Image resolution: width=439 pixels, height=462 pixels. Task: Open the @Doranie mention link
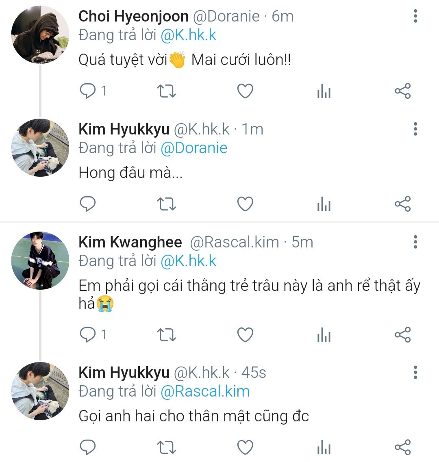coord(194,148)
